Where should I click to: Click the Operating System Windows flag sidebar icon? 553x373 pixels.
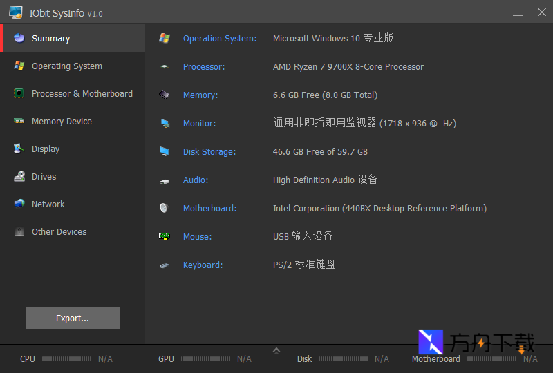[x=19, y=66]
